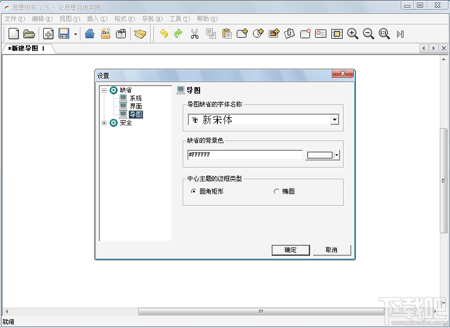Copy with the duplicate pages icon
Image resolution: width=450 pixels, height=328 pixels.
click(211, 34)
